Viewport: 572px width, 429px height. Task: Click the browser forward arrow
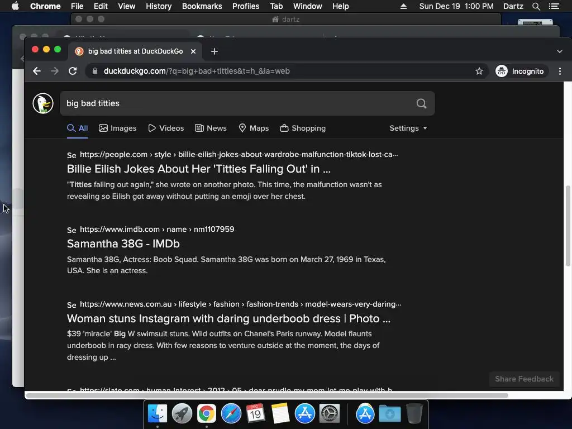point(55,71)
